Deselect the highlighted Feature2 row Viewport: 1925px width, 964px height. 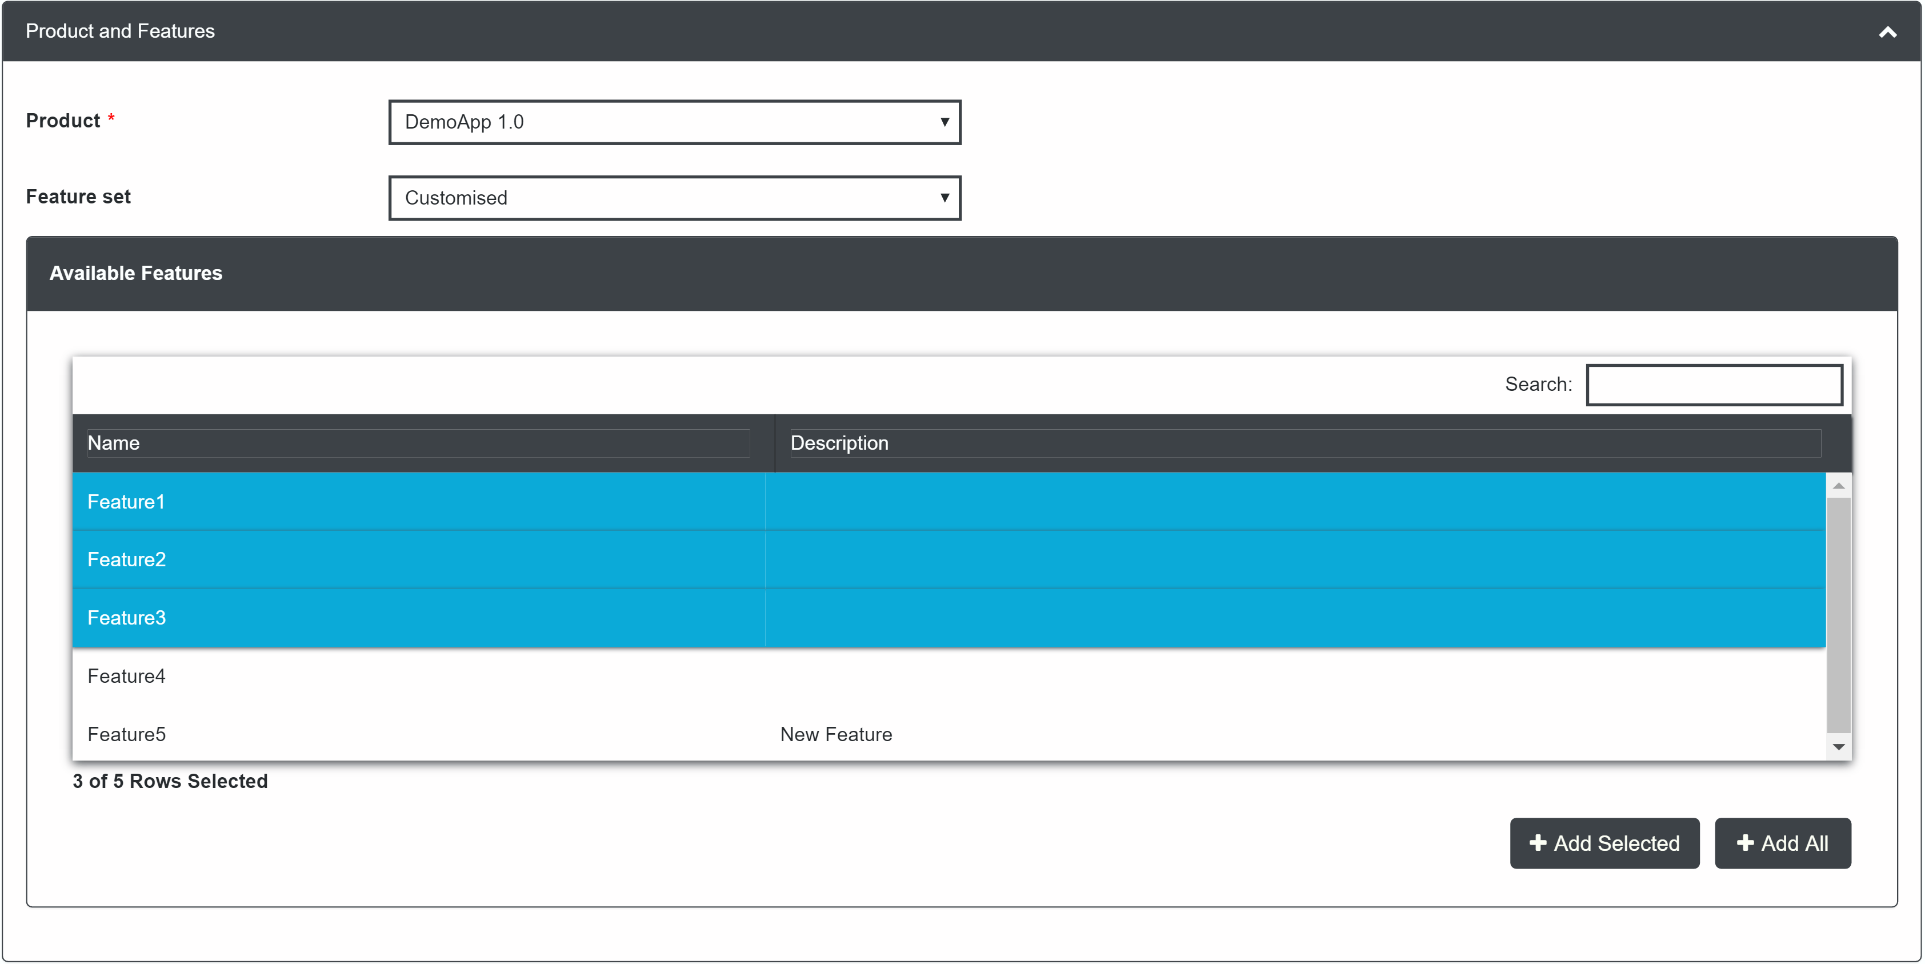(418, 559)
